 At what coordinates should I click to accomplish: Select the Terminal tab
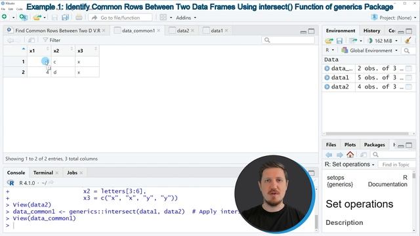(x=43, y=172)
